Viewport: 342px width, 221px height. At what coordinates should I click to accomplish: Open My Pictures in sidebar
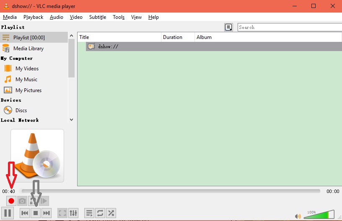(x=34, y=90)
